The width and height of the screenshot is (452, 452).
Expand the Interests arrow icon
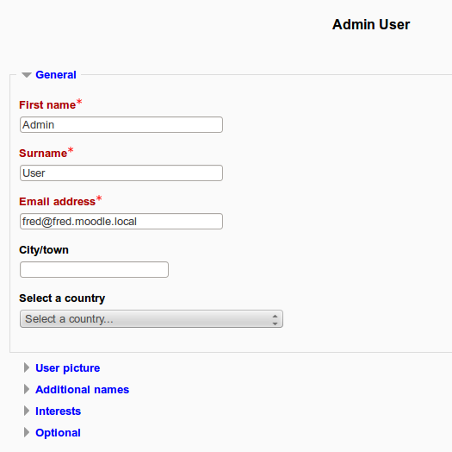27,411
